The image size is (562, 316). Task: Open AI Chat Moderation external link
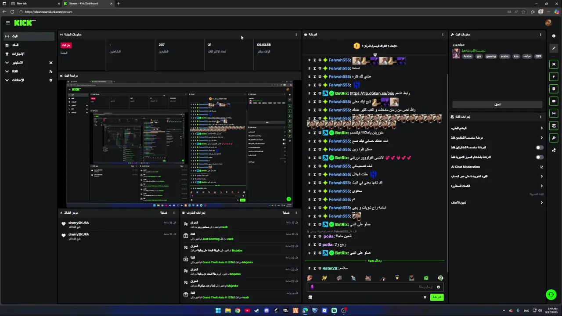pyautogui.click(x=542, y=167)
